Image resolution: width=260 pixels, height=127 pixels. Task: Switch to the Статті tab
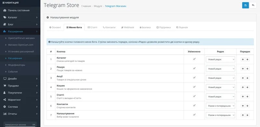click(92, 28)
